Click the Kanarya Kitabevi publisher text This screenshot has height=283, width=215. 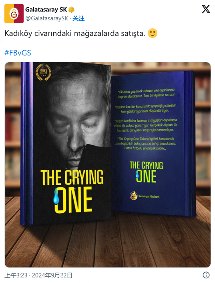pyautogui.click(x=149, y=196)
